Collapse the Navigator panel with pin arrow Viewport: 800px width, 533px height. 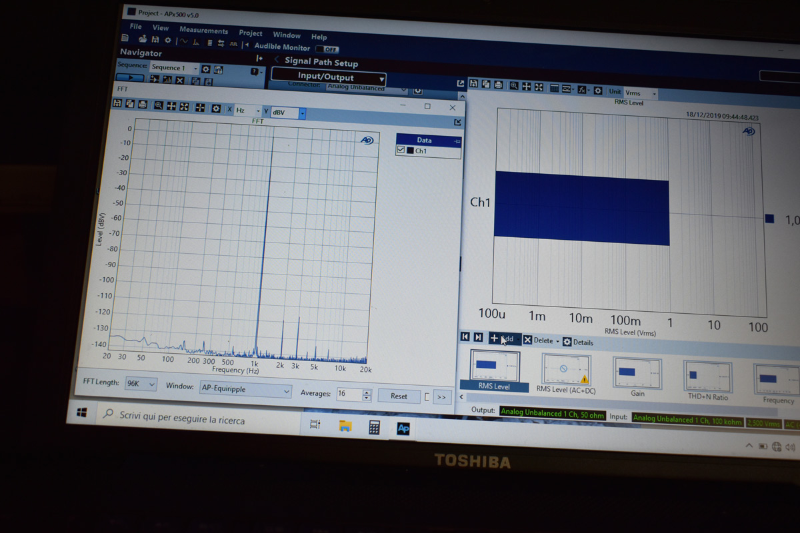tap(259, 59)
